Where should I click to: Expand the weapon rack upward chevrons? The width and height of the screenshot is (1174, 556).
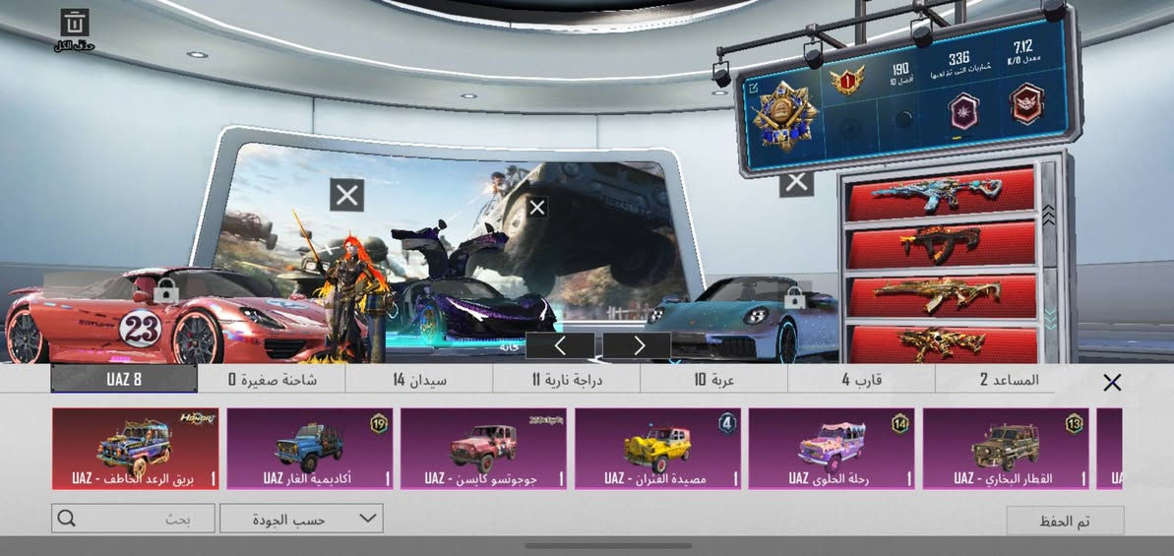click(x=1049, y=215)
